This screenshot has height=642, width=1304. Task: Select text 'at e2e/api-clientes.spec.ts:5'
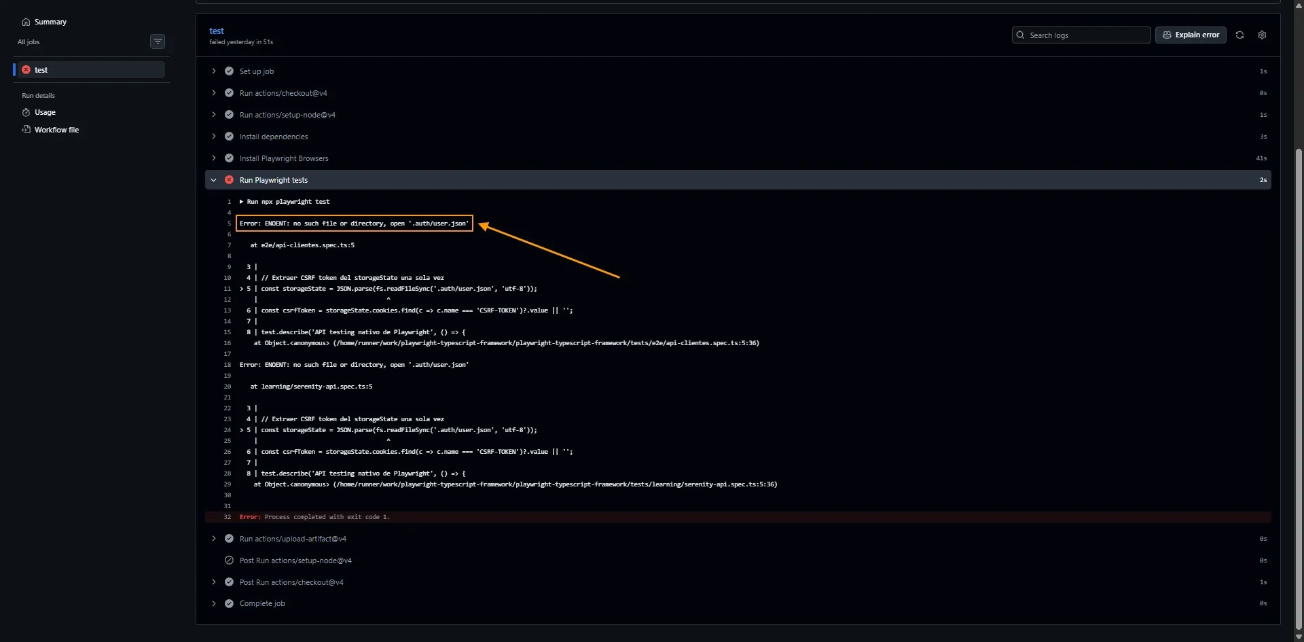[302, 245]
